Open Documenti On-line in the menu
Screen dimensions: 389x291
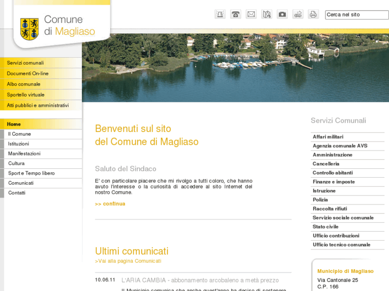pyautogui.click(x=41, y=74)
